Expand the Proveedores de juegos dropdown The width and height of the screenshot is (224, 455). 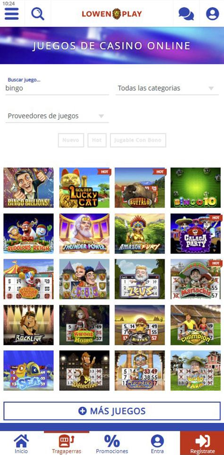point(57,116)
